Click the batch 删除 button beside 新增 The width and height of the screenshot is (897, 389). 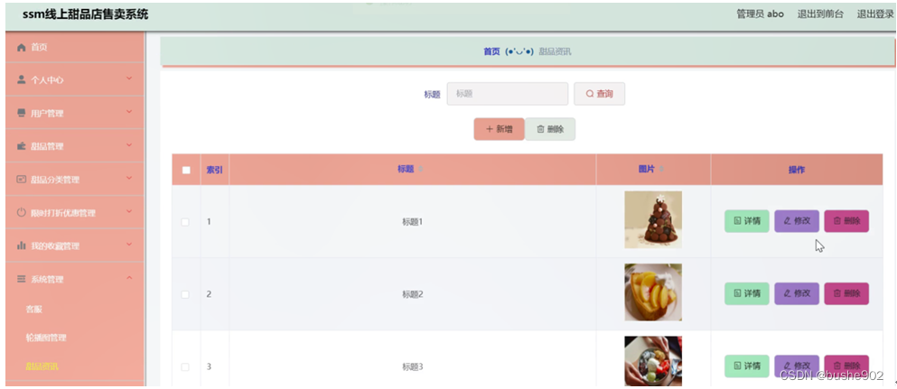(550, 129)
